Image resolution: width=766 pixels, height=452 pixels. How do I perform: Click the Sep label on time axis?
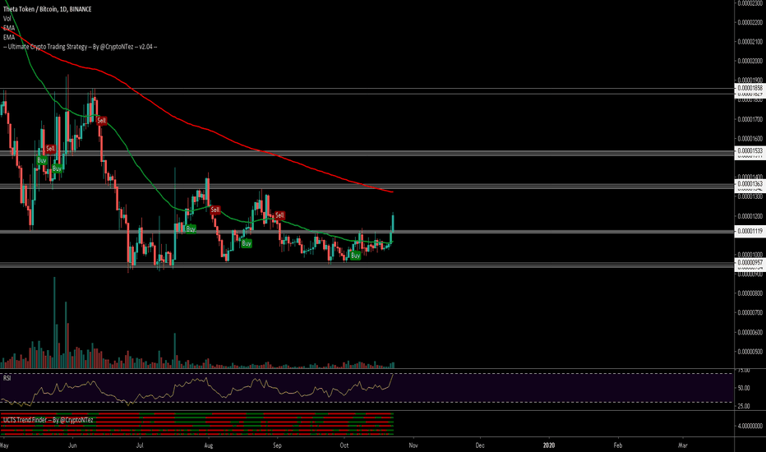pyautogui.click(x=277, y=445)
